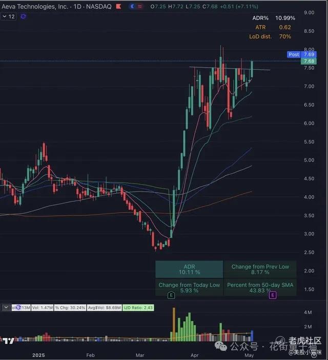Screen dimensions: 328x360
Task: Click the 5.00 price scale label
Action: click(x=309, y=160)
